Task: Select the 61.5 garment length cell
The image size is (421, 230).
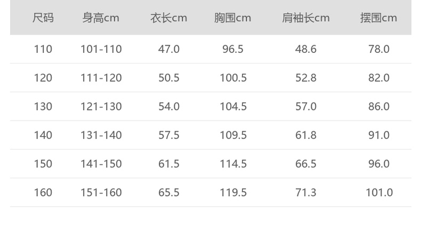Action: click(169, 164)
